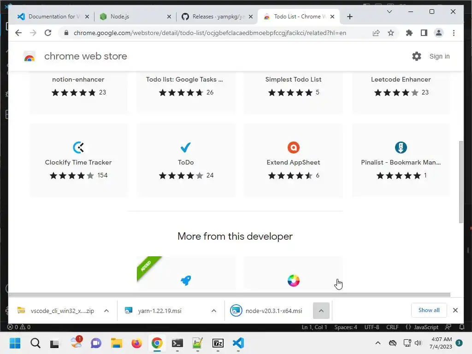Open File Explorer from the taskbar
The image size is (472, 354).
[116, 343]
